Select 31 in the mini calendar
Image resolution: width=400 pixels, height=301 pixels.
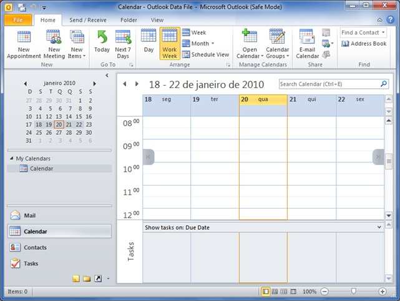[29, 141]
